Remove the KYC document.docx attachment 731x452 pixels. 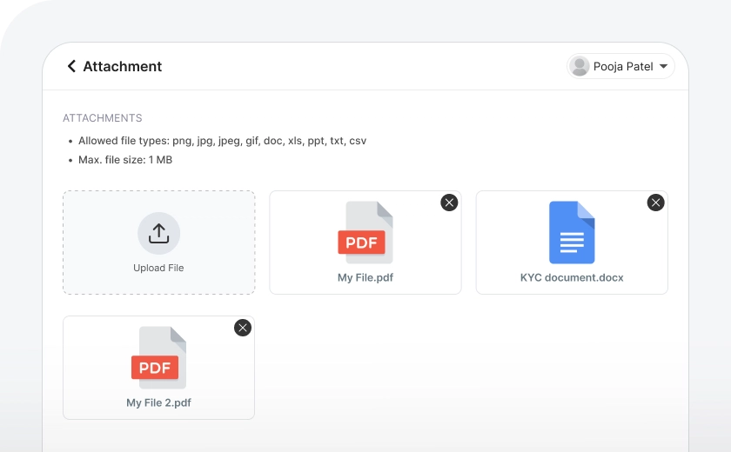point(655,203)
